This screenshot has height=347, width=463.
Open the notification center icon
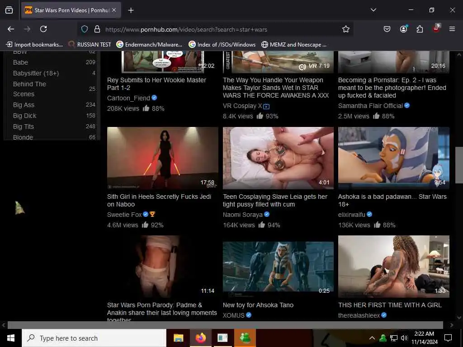click(x=448, y=338)
